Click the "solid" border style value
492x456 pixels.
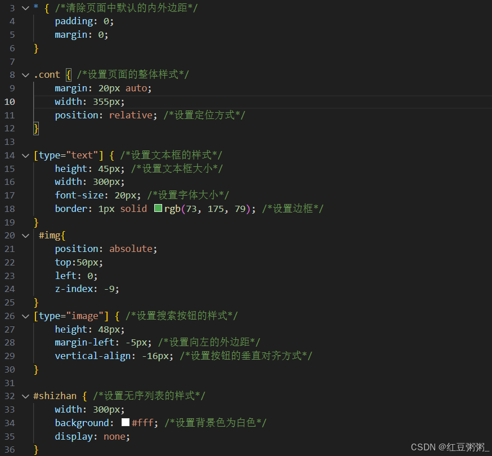click(133, 209)
